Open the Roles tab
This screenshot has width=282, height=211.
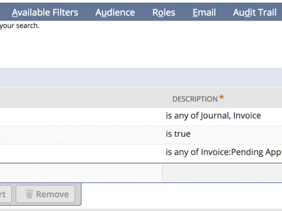164,13
